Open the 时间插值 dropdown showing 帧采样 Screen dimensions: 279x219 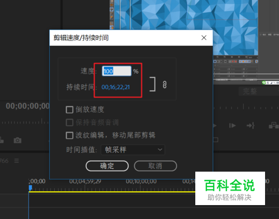click(x=133, y=150)
